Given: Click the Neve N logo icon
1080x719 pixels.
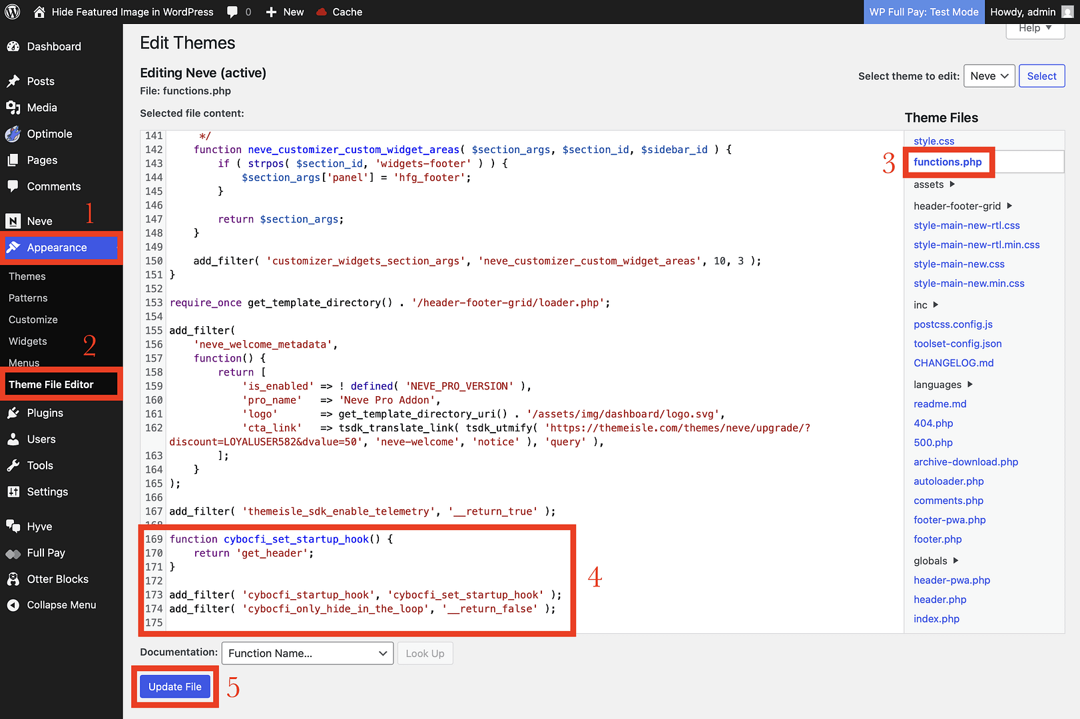Looking at the screenshot, I should click(13, 221).
